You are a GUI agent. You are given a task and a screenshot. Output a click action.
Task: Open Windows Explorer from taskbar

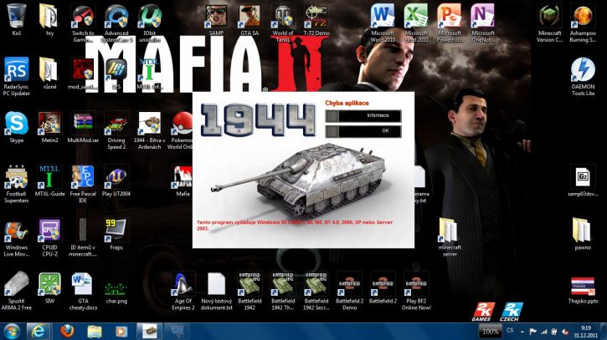(94, 331)
